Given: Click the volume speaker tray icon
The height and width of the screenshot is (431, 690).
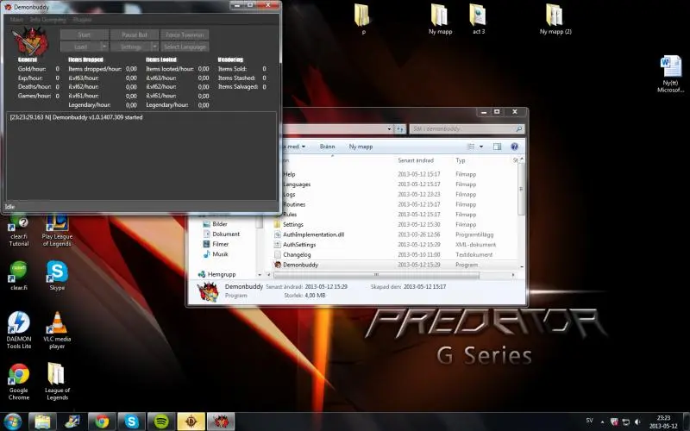Looking at the screenshot, I should click(x=637, y=422).
